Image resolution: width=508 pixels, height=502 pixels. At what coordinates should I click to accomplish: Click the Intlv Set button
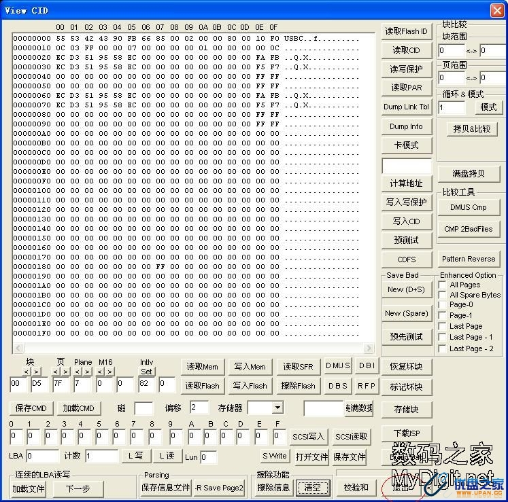click(x=146, y=372)
